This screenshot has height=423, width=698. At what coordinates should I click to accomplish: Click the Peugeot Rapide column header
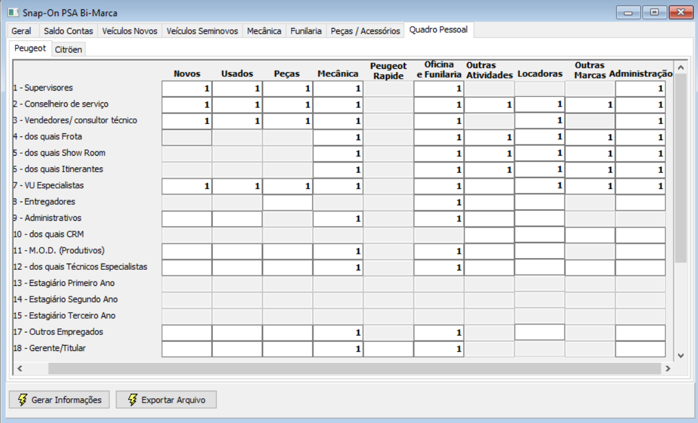pos(388,71)
